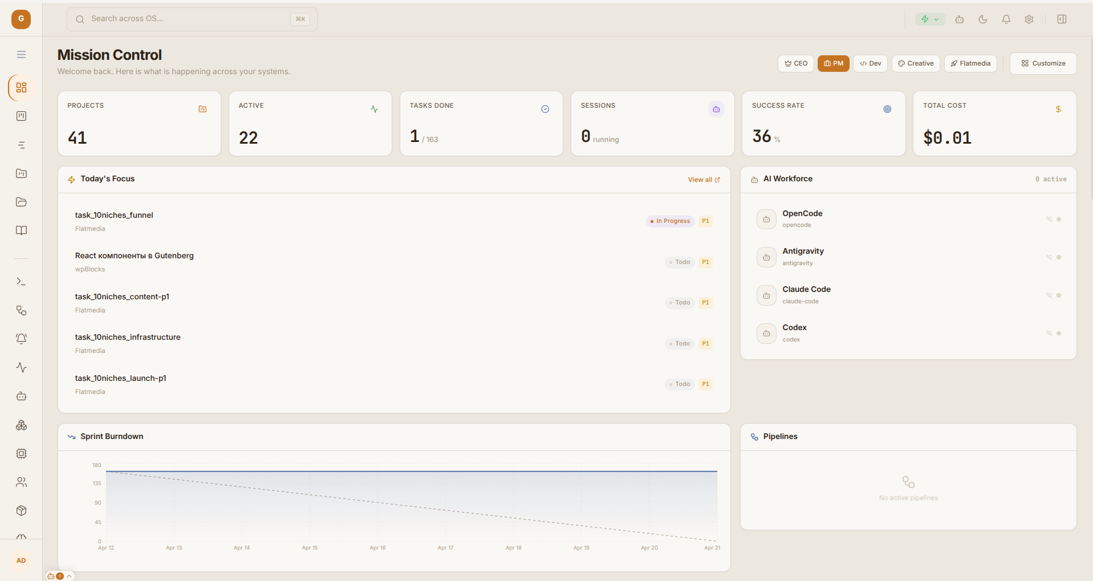Open task_10niches_funnel task
The height and width of the screenshot is (581, 1093).
(394, 221)
